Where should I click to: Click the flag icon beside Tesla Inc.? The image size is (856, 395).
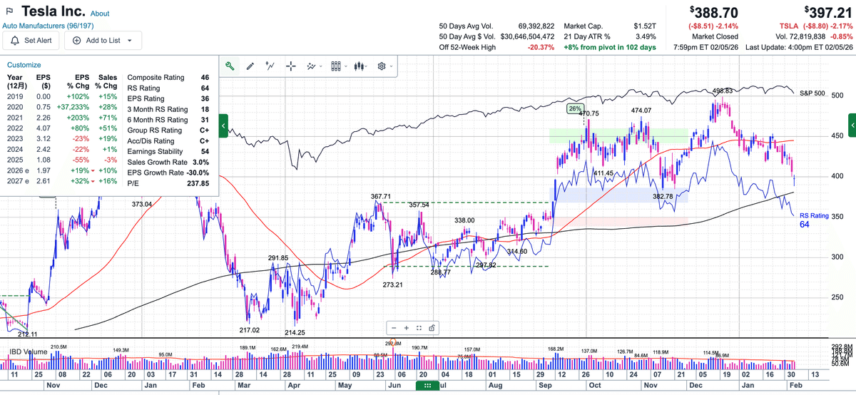(x=9, y=12)
